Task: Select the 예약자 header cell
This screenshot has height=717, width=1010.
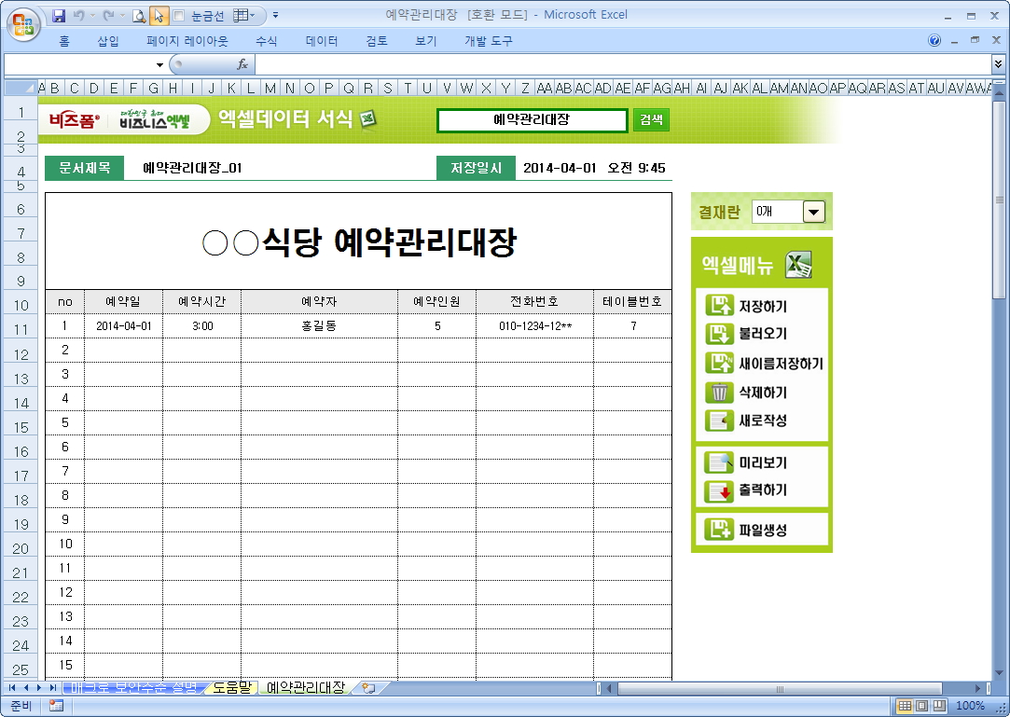Action: 319,301
